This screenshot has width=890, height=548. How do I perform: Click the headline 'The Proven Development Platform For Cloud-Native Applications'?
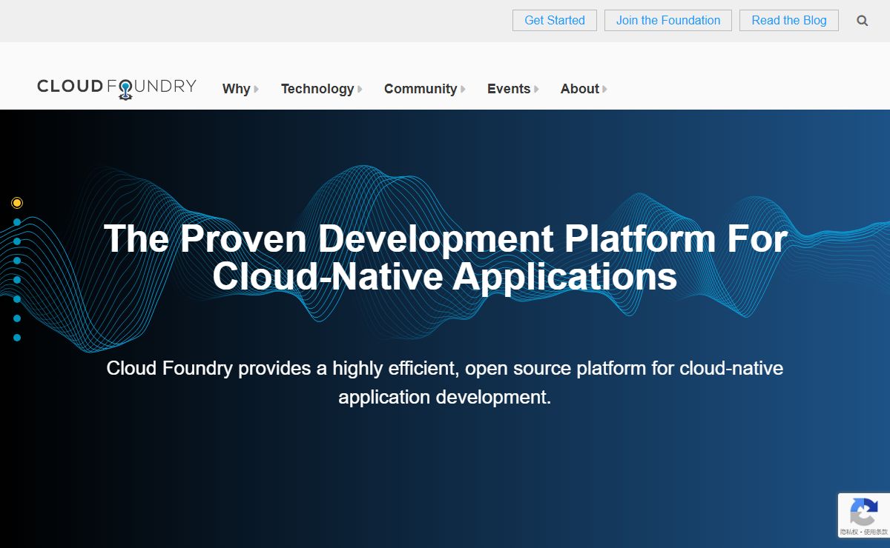click(x=445, y=257)
